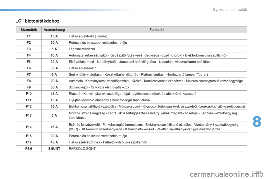
Task: Click the Funkciók column header
Action: [157, 30]
